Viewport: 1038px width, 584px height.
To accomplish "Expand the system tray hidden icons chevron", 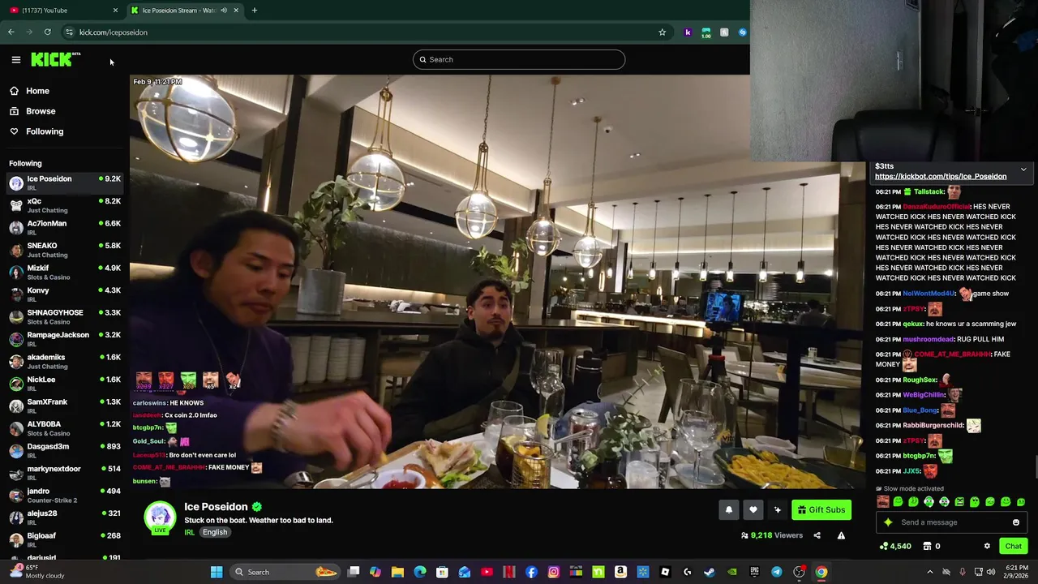I will coord(930,572).
